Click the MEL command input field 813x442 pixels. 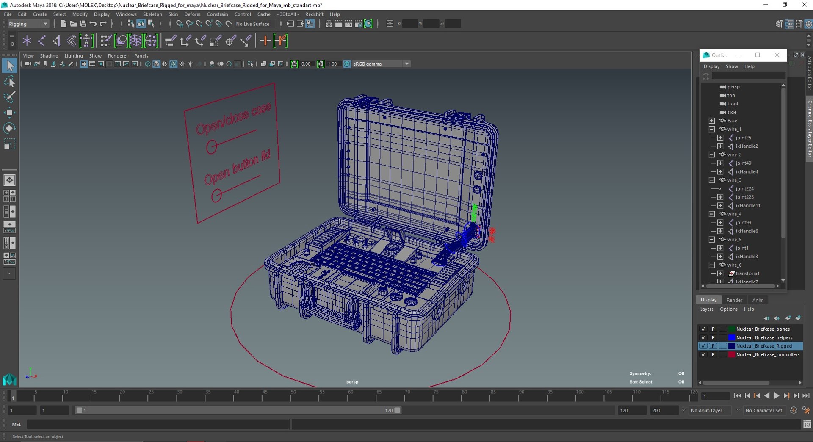[158, 424]
